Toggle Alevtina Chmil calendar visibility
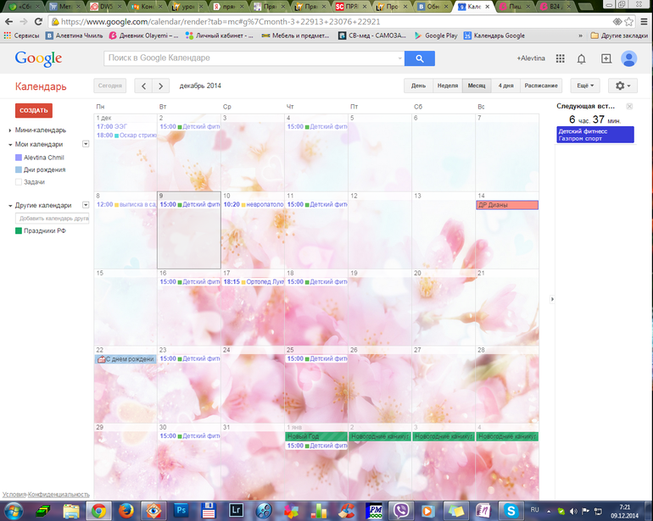The width and height of the screenshot is (653, 521). 19,158
